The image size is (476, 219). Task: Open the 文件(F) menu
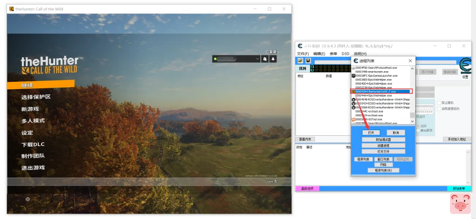click(x=303, y=54)
